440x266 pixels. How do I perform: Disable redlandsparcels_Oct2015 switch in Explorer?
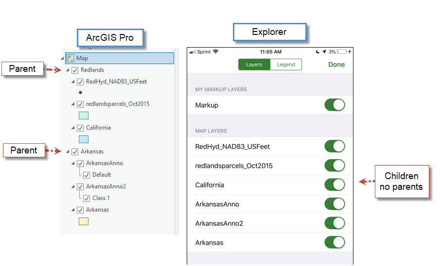[x=334, y=166]
